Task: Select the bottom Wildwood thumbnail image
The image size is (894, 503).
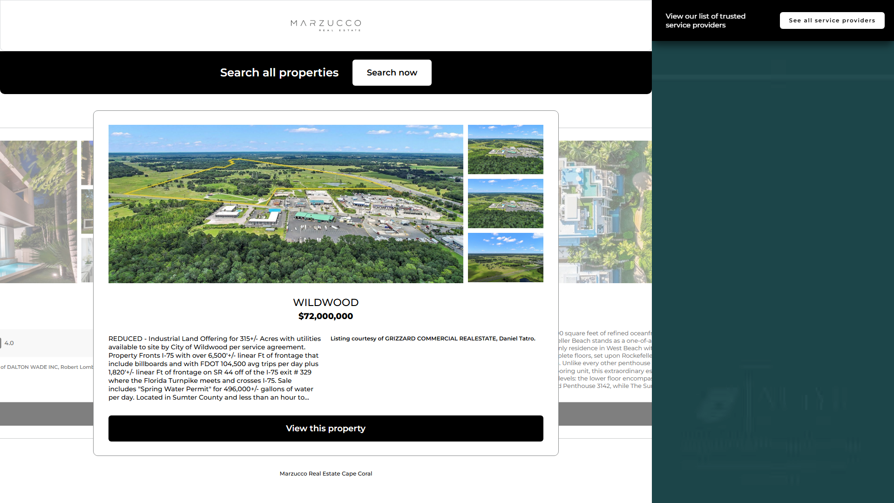Action: (x=505, y=258)
